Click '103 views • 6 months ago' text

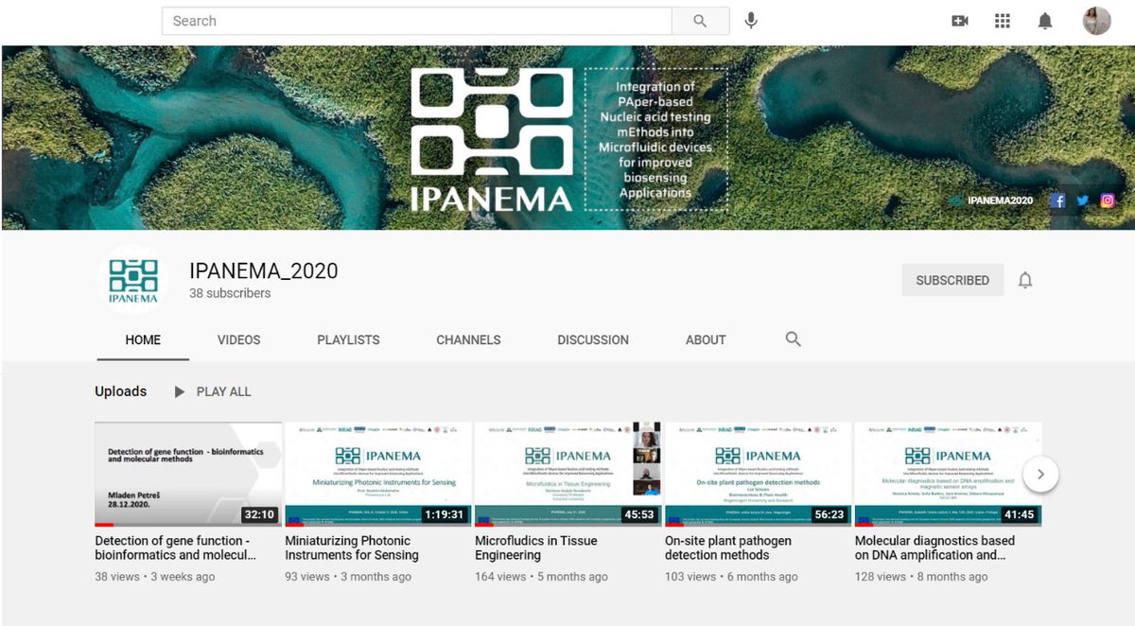pyautogui.click(x=731, y=576)
